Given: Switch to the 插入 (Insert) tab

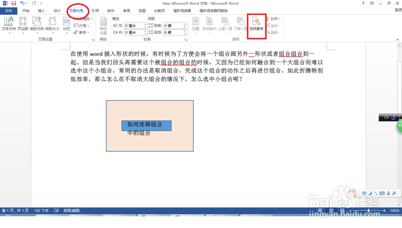Looking at the screenshot, I should pos(41,11).
